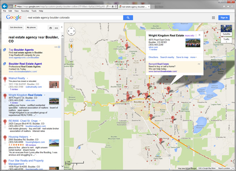
Task: Click the Google logo
Action: 14,17
